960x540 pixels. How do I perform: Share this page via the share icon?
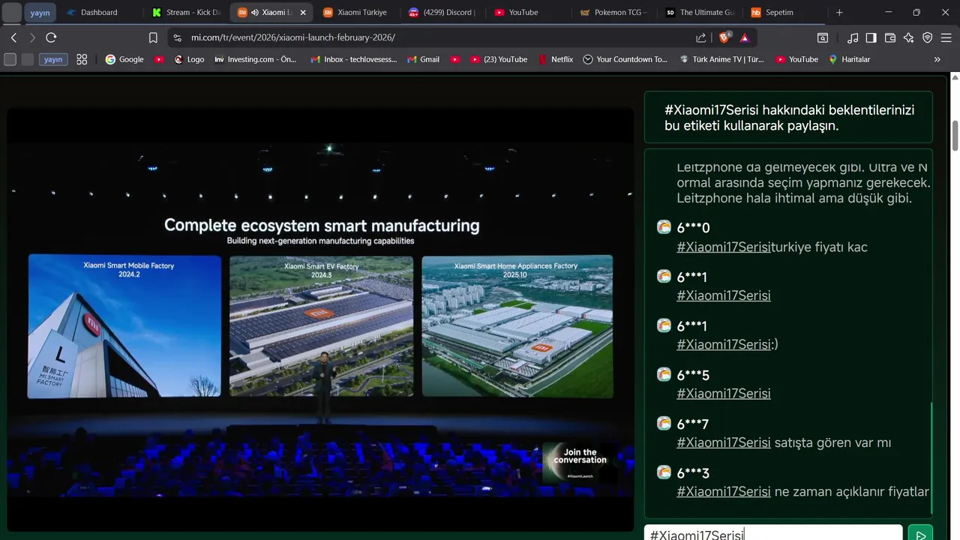[700, 37]
